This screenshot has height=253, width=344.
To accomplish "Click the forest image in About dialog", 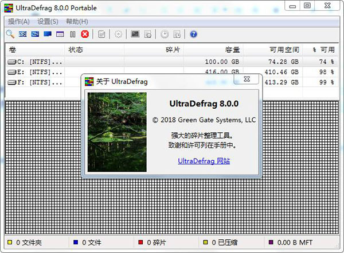I will 117,132.
